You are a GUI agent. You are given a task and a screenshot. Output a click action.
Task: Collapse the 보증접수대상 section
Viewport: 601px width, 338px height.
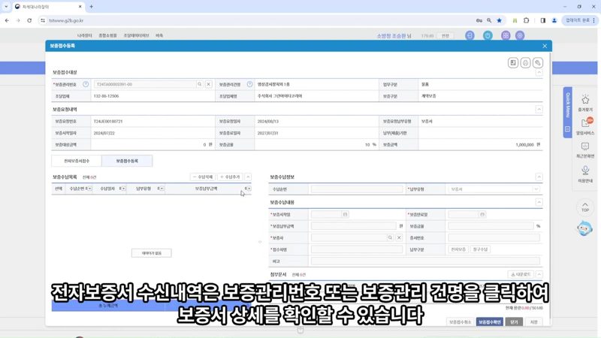click(539, 72)
